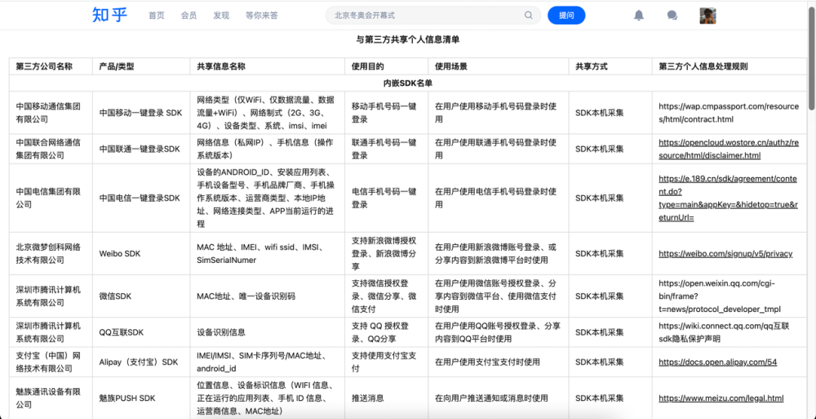The height and width of the screenshot is (419, 816).
Task: Switch to the 发现 tab
Action: (x=220, y=16)
